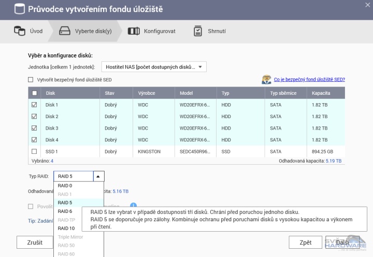
Task: Enable Vytvořit bezpečný fond úložiště SED
Action: (x=31, y=80)
